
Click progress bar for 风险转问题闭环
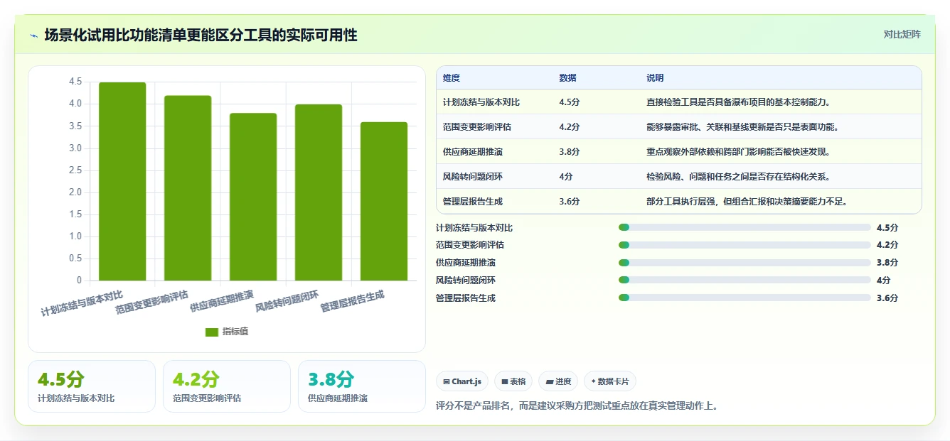[x=744, y=281]
